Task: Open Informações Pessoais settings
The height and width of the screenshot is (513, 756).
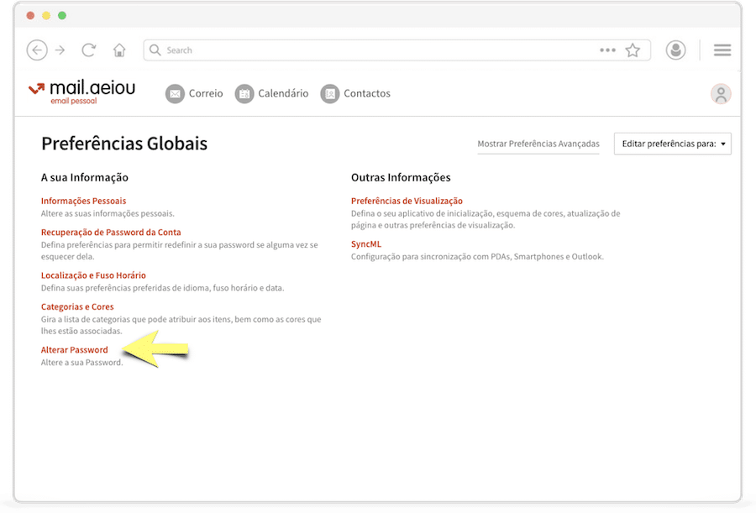Action: coord(83,201)
